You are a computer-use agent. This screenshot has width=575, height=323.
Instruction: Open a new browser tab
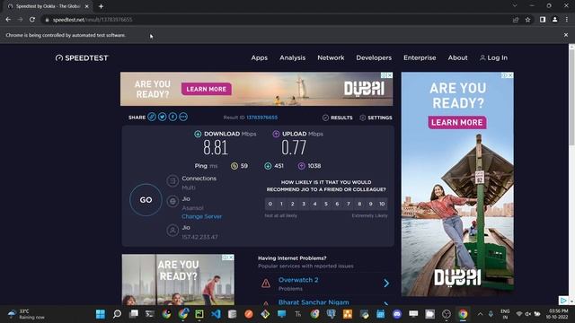click(101, 6)
